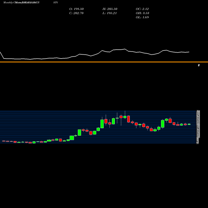Click the number 3 label below orange line
Screen dimensions: 208x208
(x=199, y=65)
